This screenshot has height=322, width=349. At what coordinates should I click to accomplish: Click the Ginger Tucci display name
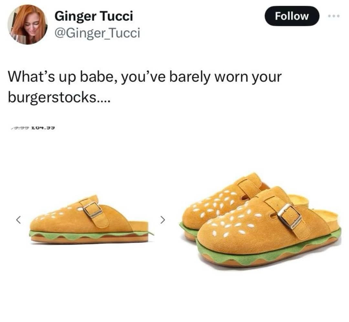(x=94, y=16)
